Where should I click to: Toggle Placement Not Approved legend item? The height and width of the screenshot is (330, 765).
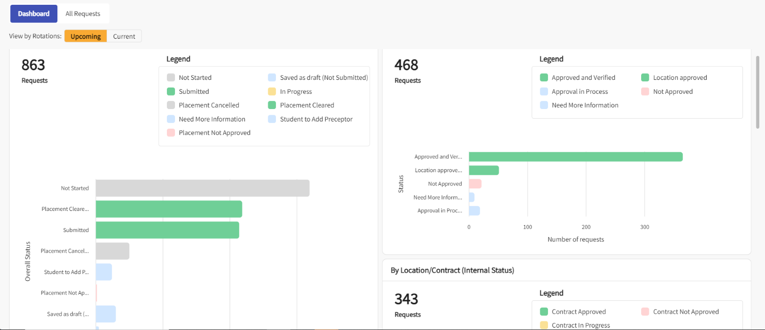coord(214,133)
